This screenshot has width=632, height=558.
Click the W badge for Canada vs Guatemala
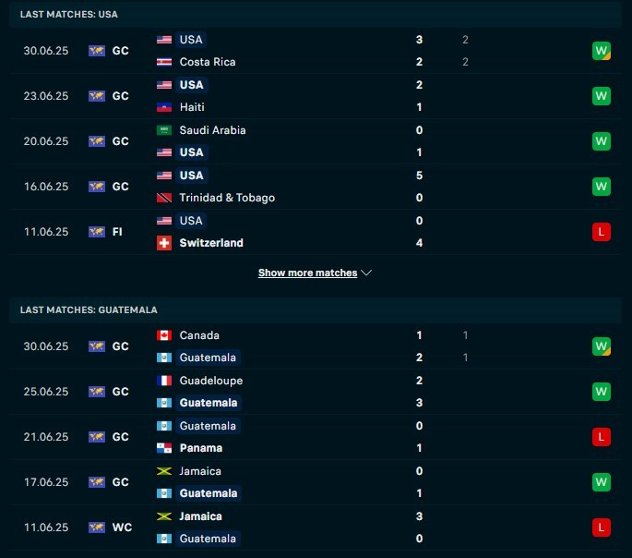(602, 346)
